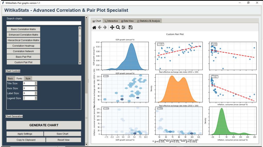Choose Basic Pair Plot chart

[23, 57]
